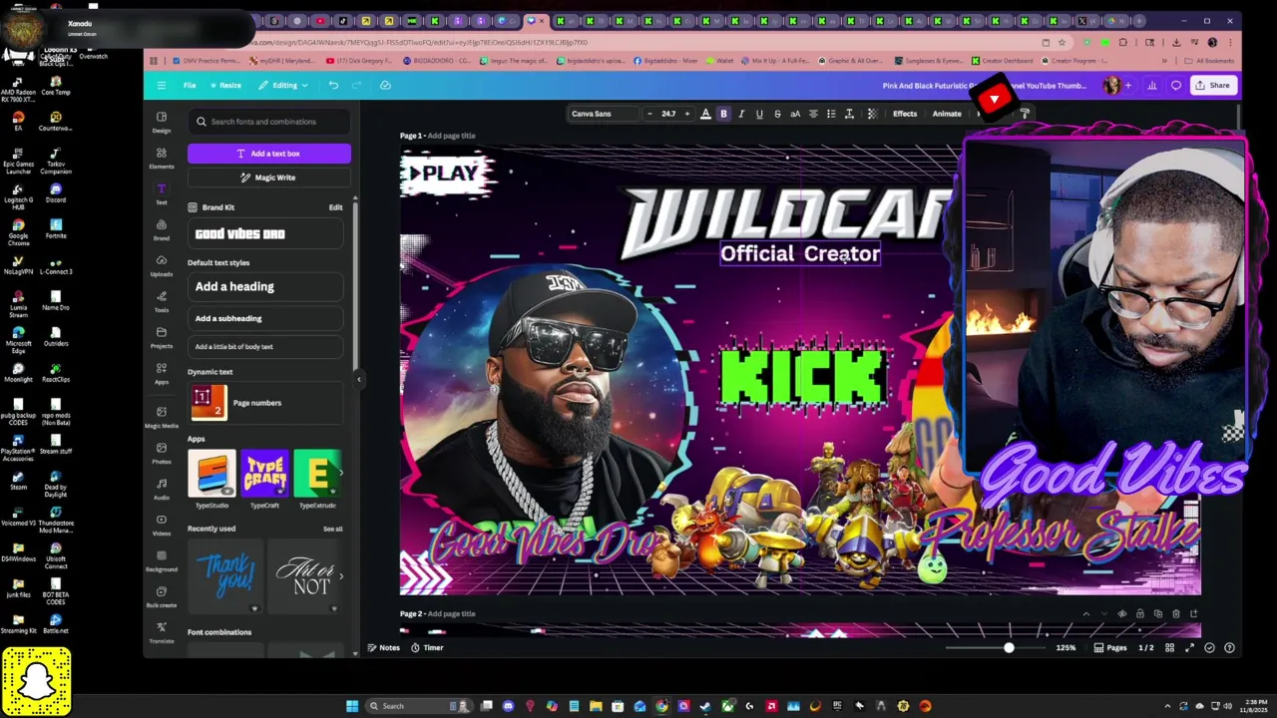The image size is (1277, 718).
Task: Toggle uppercase aA formatting
Action: click(x=795, y=114)
